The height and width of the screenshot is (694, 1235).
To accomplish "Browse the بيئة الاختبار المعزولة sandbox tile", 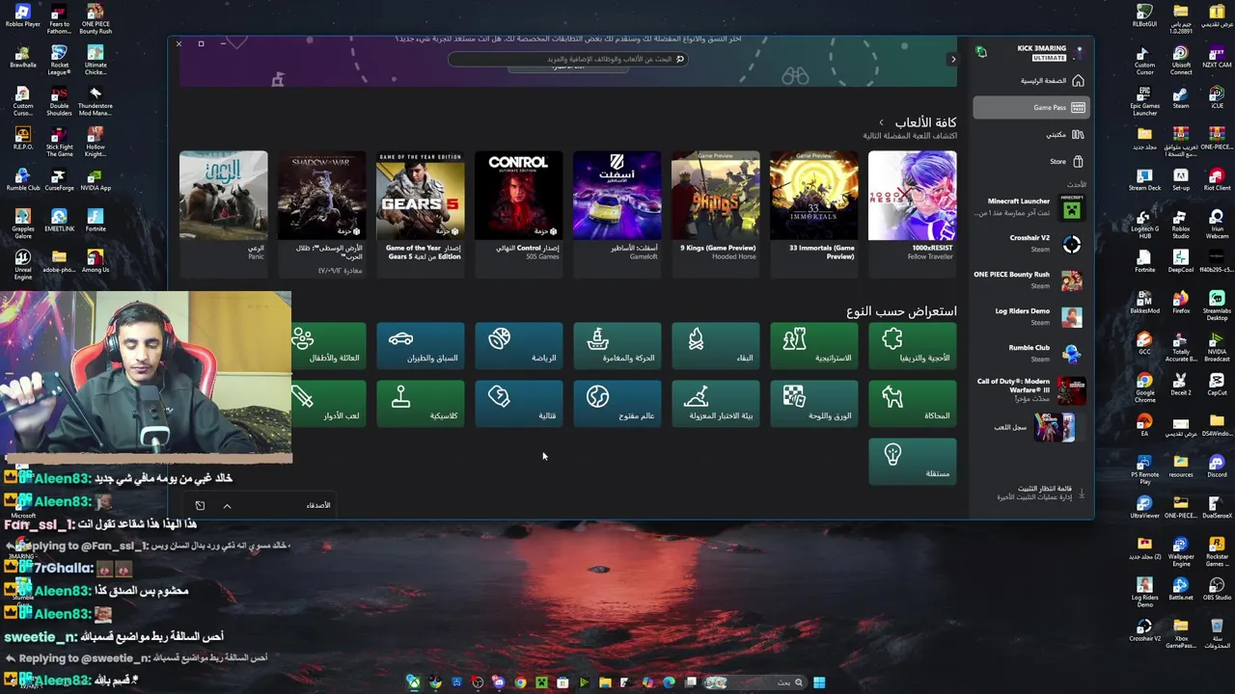I will pyautogui.click(x=715, y=404).
